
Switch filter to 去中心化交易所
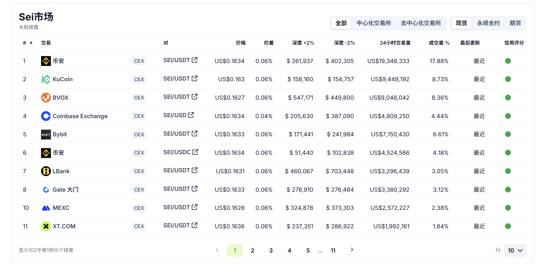tap(421, 23)
